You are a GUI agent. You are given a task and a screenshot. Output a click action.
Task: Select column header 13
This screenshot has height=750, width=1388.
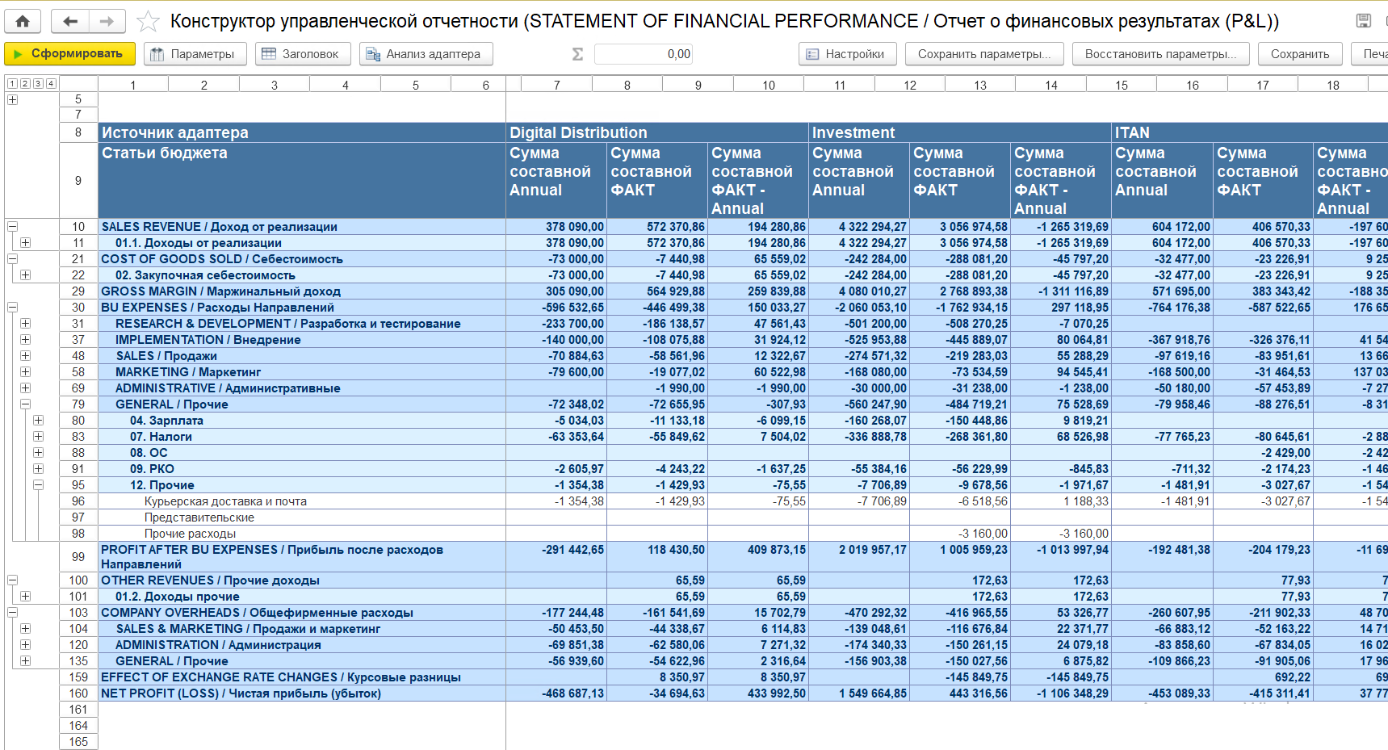[x=979, y=85]
